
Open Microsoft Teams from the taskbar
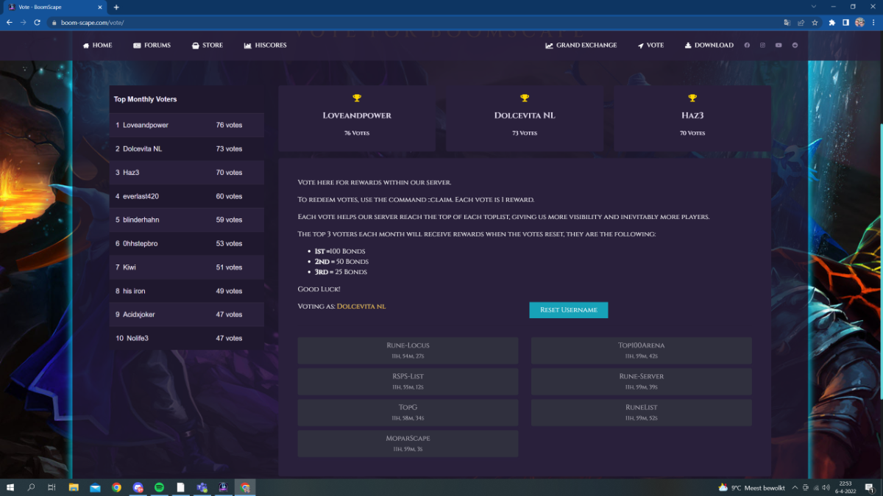tap(202, 487)
